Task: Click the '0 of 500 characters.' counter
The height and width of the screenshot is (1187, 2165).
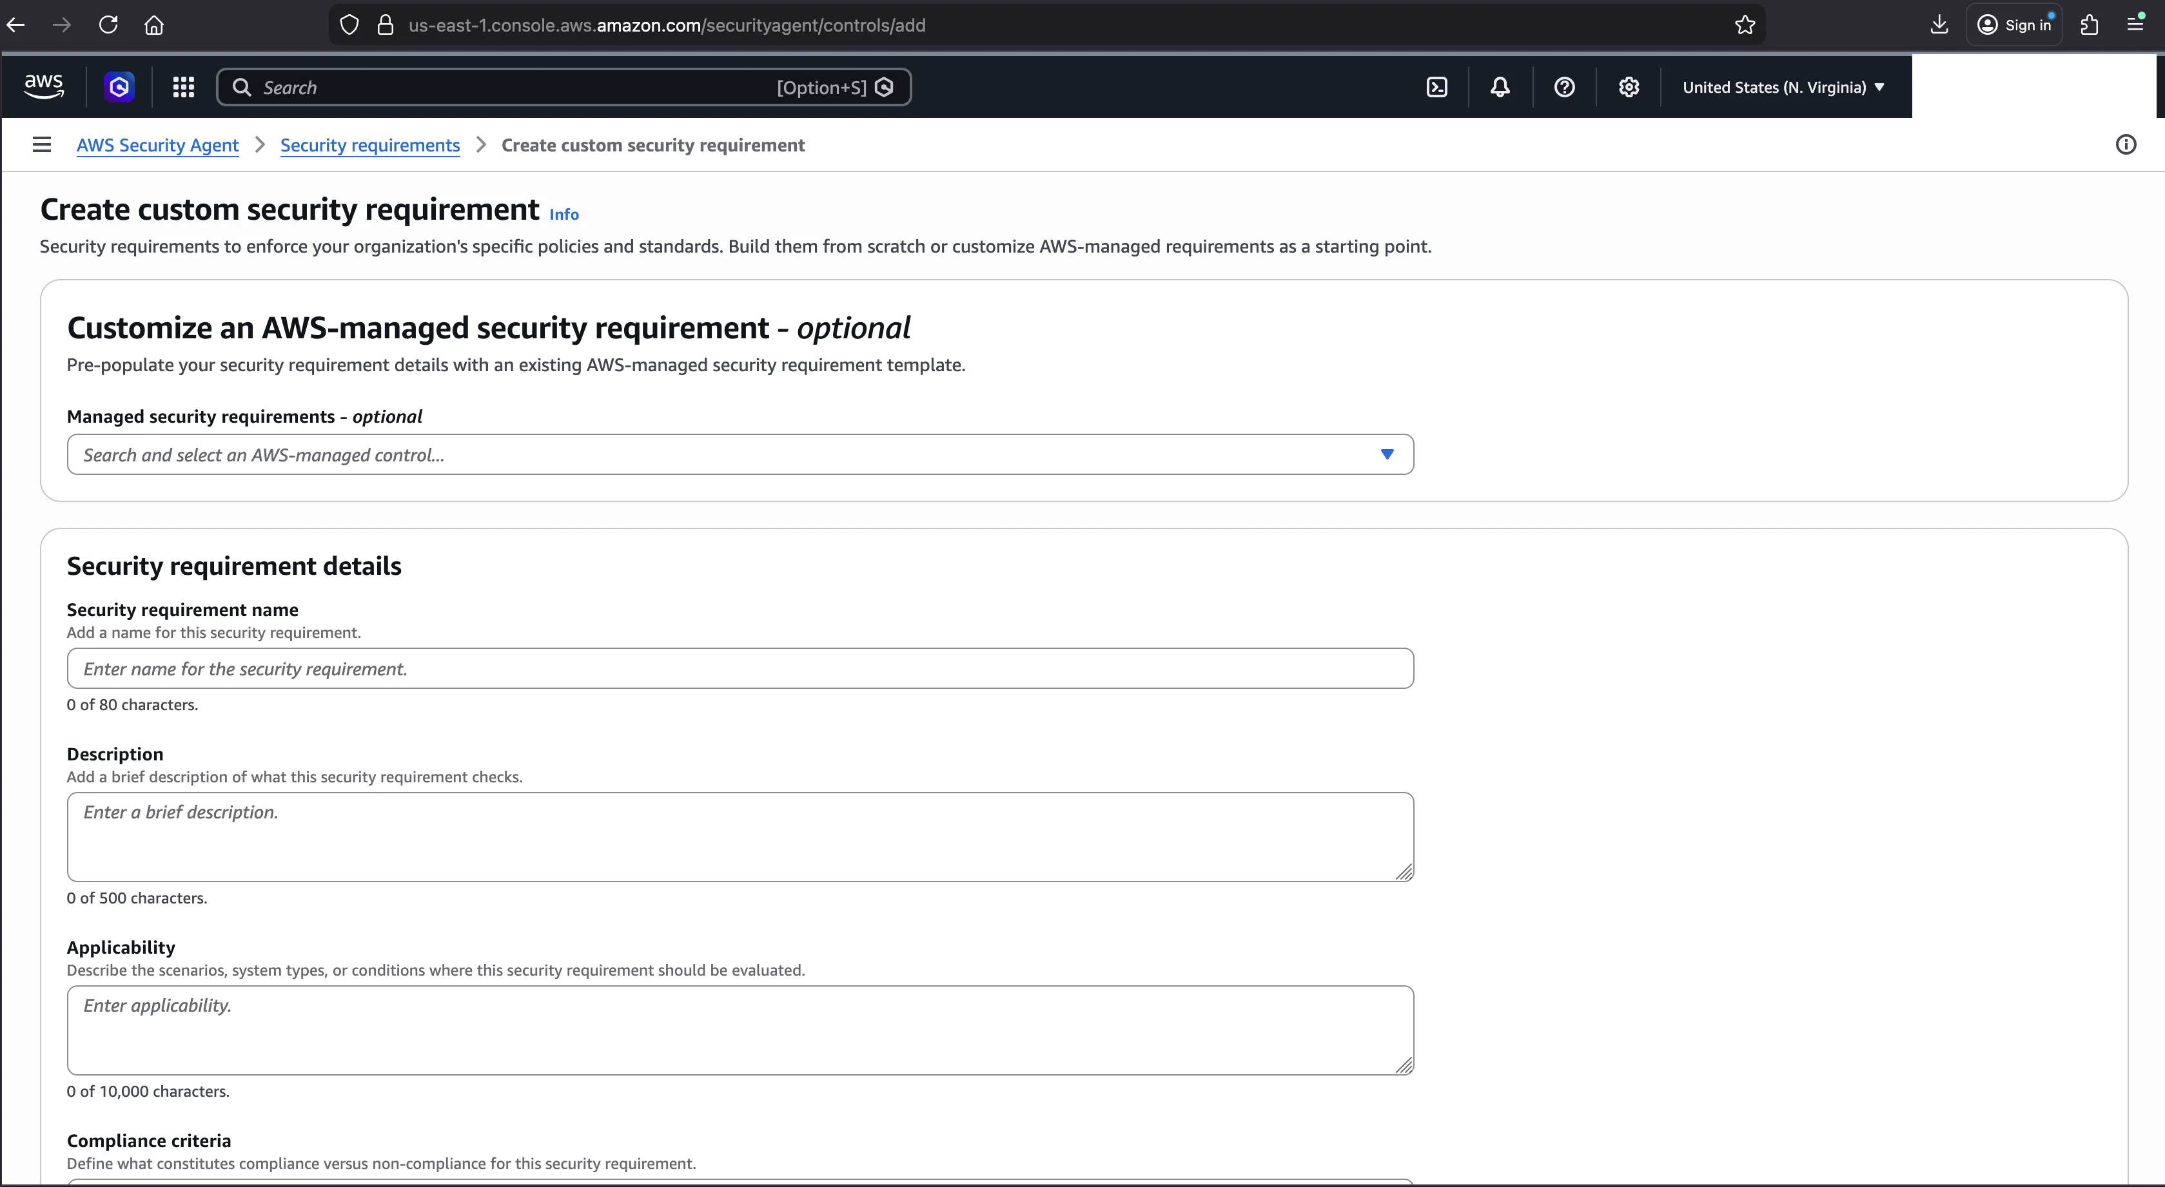Action: point(137,898)
